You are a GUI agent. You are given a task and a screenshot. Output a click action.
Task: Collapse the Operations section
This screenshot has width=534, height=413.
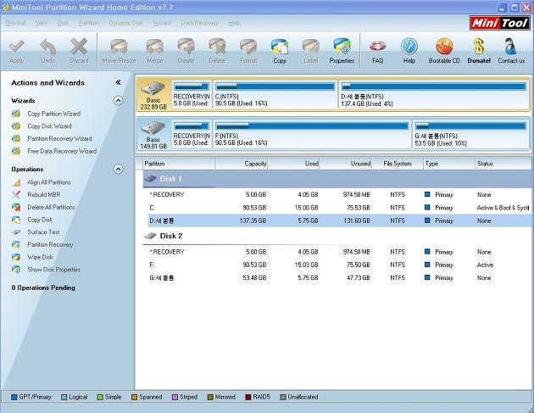(118, 169)
